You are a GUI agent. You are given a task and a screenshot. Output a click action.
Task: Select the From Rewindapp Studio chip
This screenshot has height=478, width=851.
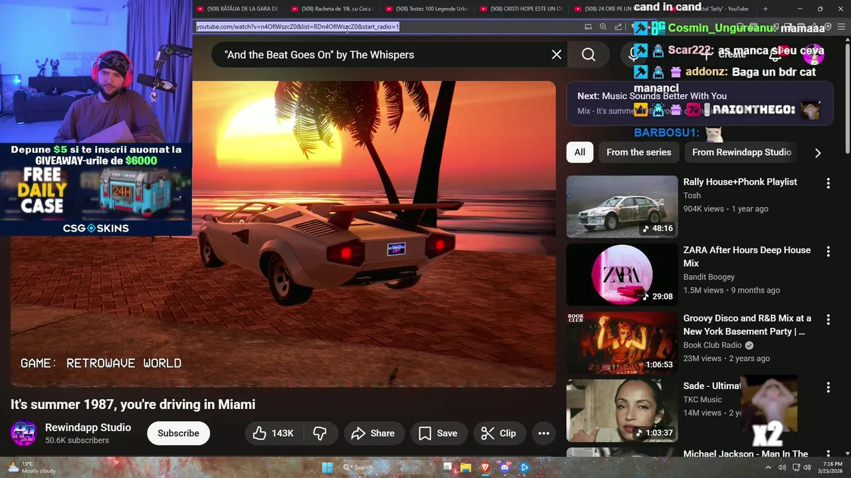[x=741, y=152]
